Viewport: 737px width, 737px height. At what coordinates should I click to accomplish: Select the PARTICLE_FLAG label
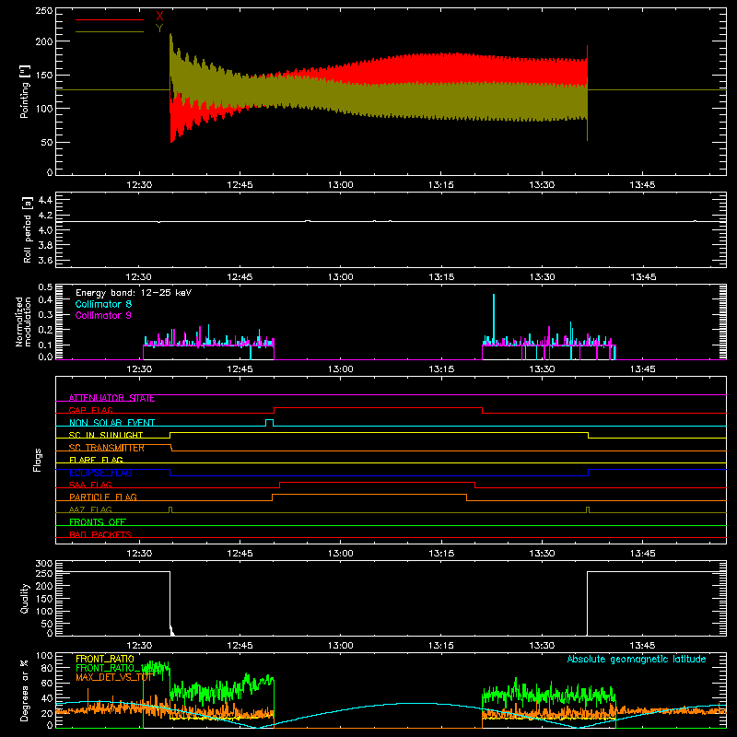click(x=103, y=497)
